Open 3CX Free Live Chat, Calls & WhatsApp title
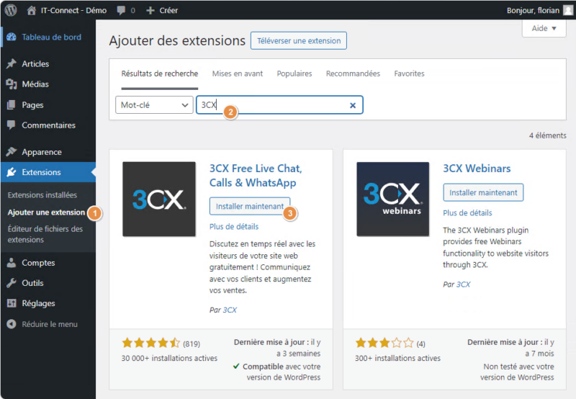 click(x=256, y=175)
